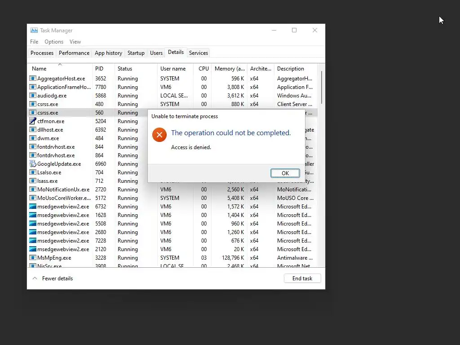
Task: Click the audiodg.exe process name
Action: [x=52, y=95]
